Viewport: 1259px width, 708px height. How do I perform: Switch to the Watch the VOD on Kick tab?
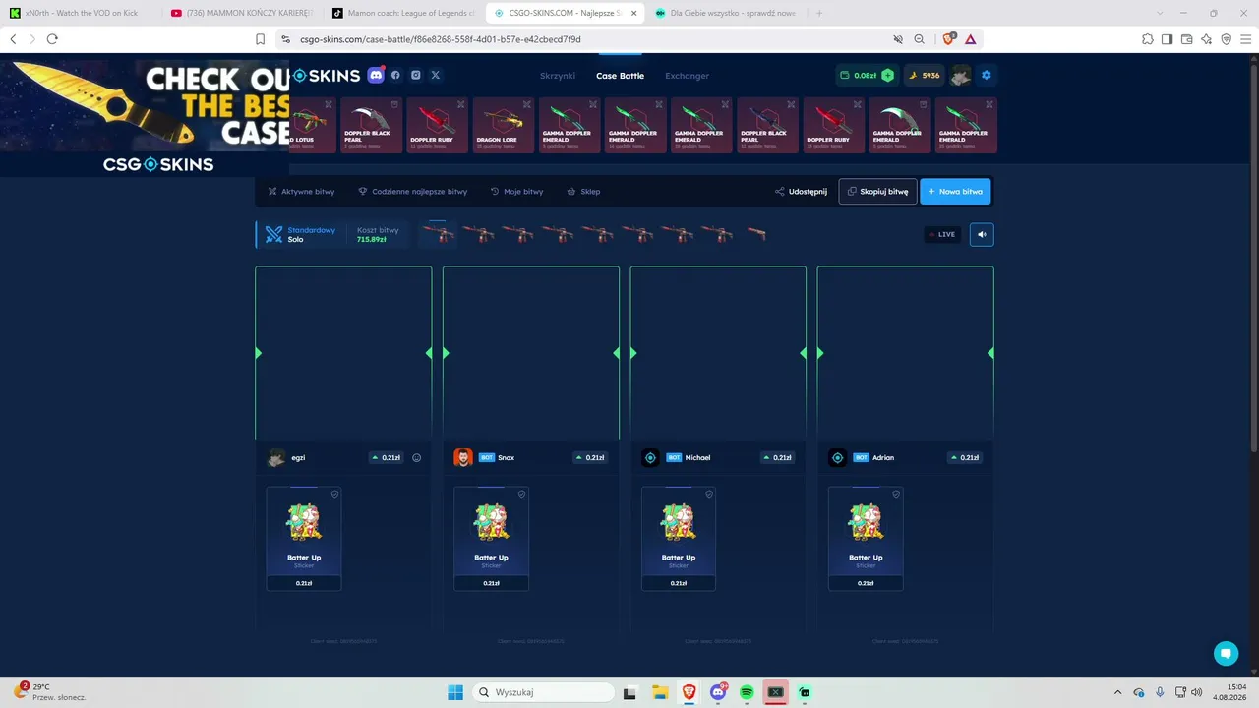pos(81,13)
